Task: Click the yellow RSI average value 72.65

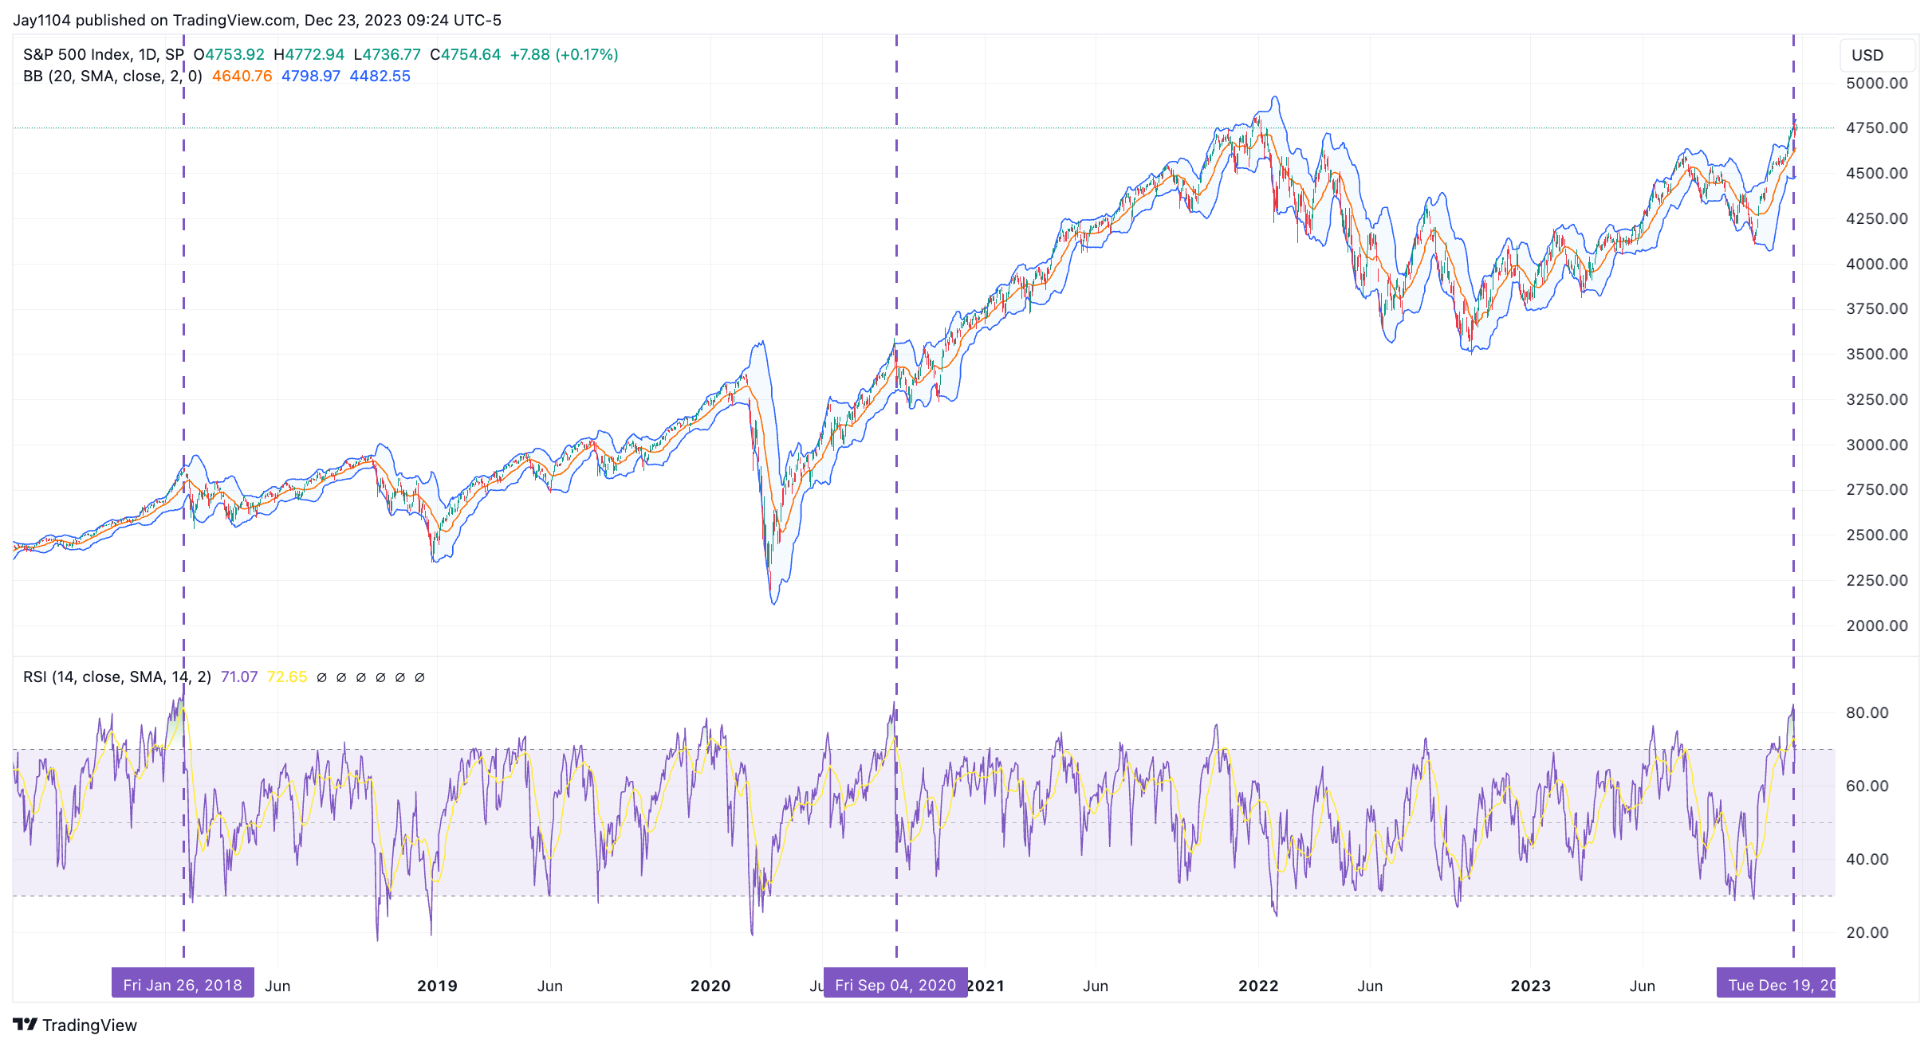Action: point(286,676)
